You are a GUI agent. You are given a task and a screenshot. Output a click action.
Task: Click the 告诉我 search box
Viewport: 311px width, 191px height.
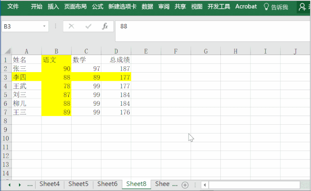tap(279, 7)
